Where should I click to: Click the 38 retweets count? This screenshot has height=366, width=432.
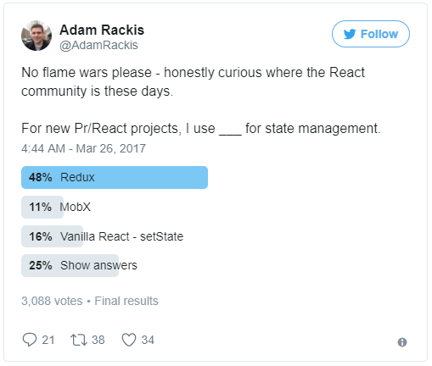(98, 340)
